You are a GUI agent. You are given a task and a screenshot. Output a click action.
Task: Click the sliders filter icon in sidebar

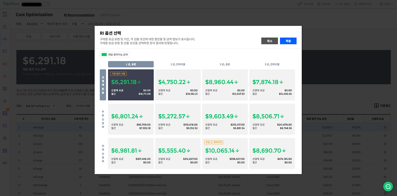[5, 27]
